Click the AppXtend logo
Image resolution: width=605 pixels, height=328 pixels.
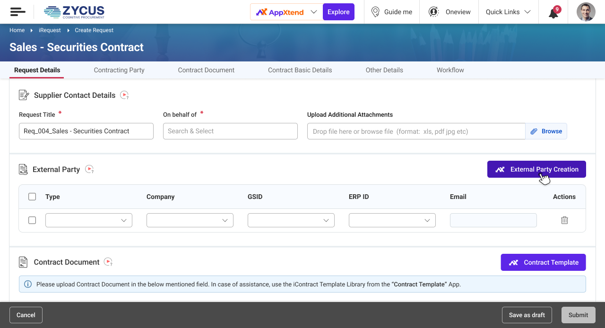[280, 12]
